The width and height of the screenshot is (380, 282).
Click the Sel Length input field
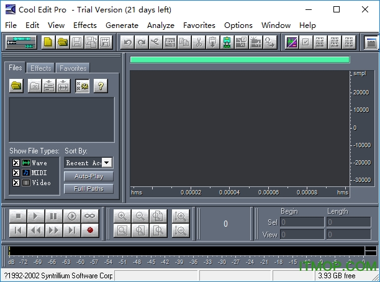(x=349, y=222)
